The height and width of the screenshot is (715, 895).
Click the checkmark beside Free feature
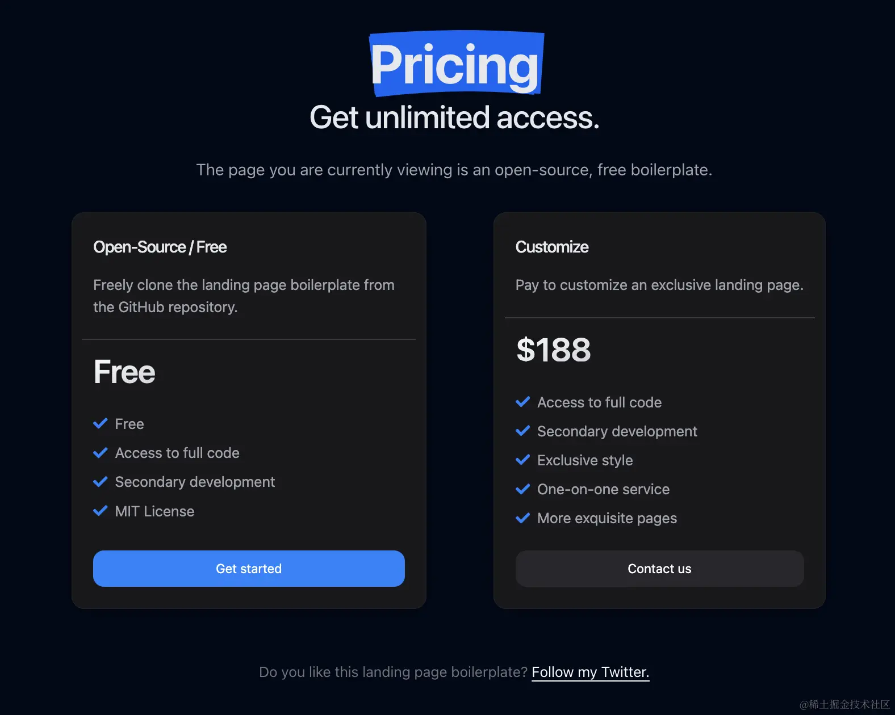tap(101, 423)
